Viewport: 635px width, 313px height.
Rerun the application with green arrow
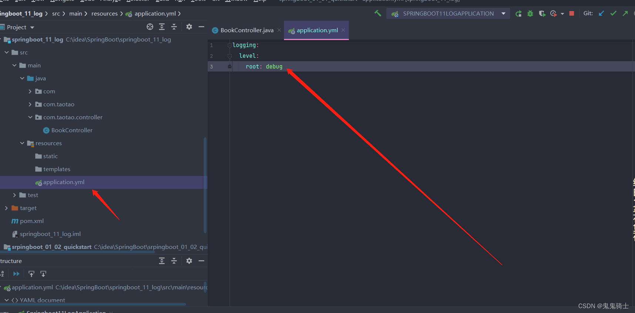[518, 14]
